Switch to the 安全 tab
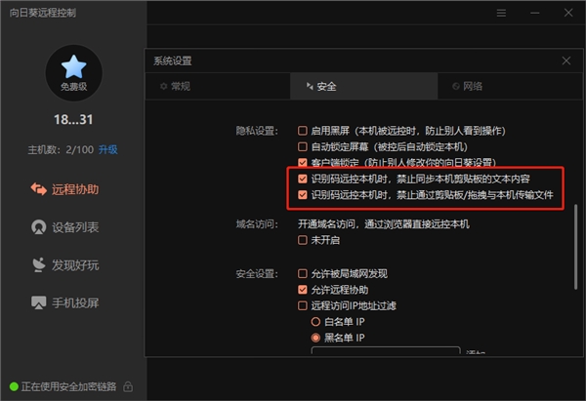The height and width of the screenshot is (401, 586). (363, 86)
